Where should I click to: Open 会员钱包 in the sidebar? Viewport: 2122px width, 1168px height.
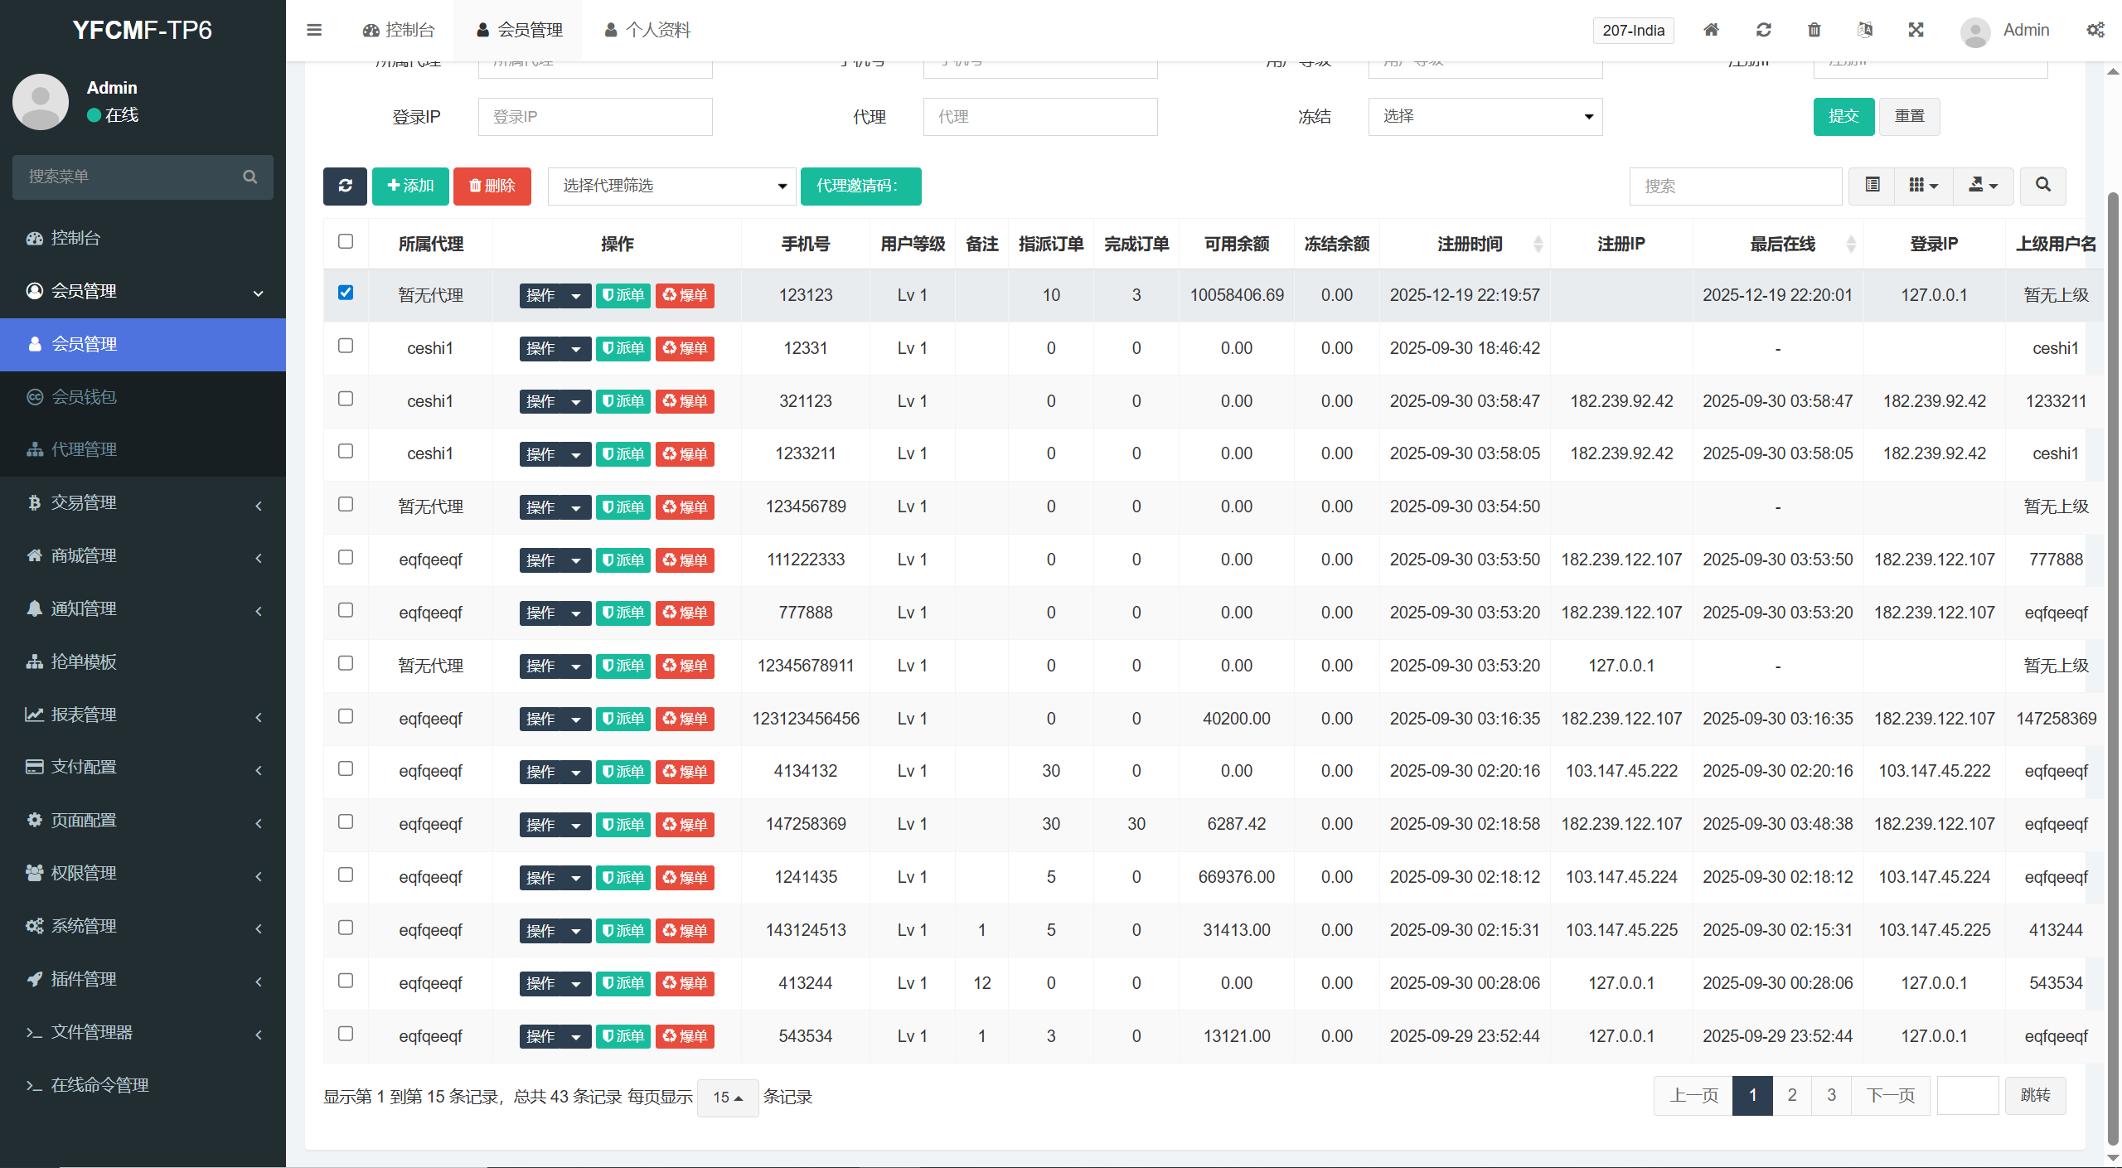click(84, 397)
